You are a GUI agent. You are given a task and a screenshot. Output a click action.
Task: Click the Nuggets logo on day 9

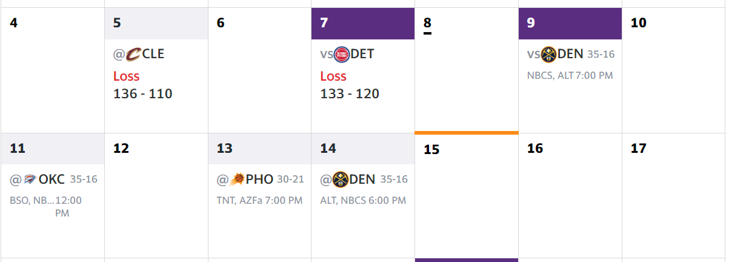click(548, 54)
